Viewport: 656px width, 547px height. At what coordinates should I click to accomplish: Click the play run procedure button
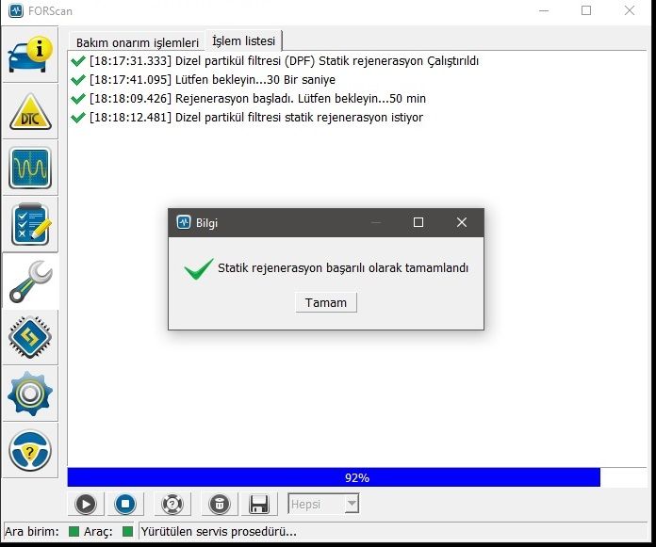(x=86, y=504)
